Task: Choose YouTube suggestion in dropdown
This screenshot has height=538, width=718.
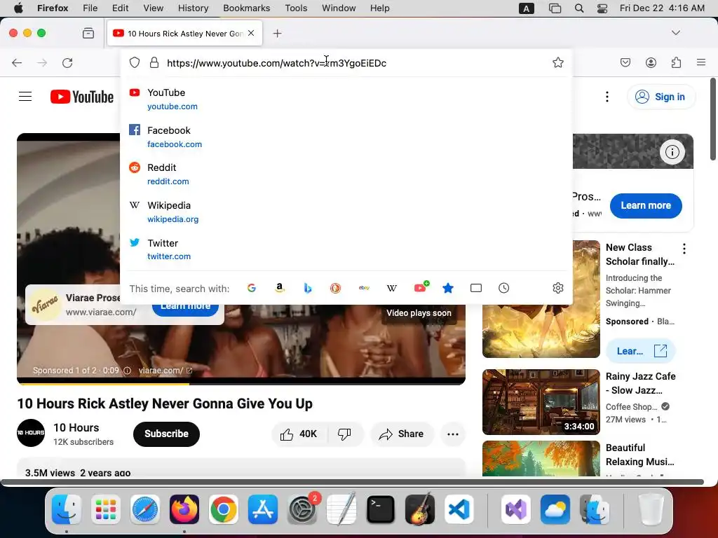Action: click(x=346, y=99)
